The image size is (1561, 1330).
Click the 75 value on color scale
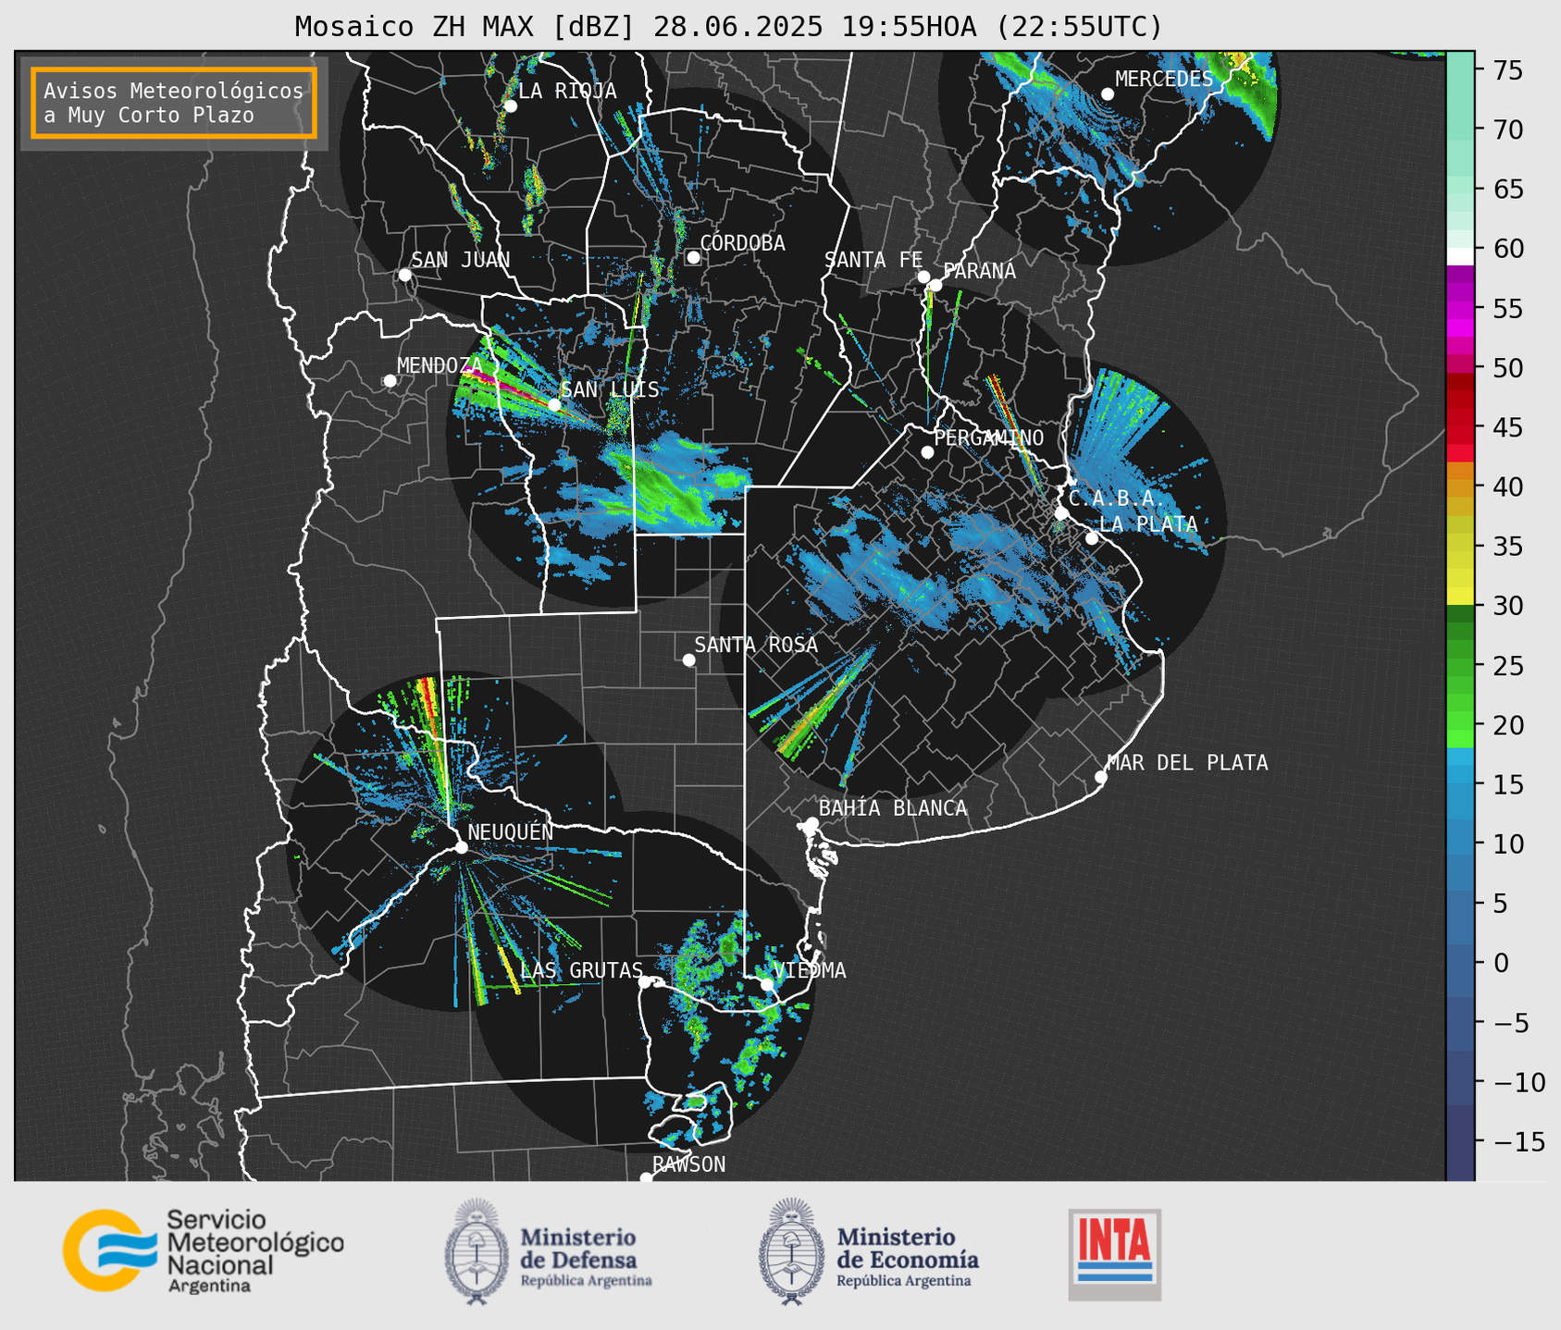(1507, 70)
